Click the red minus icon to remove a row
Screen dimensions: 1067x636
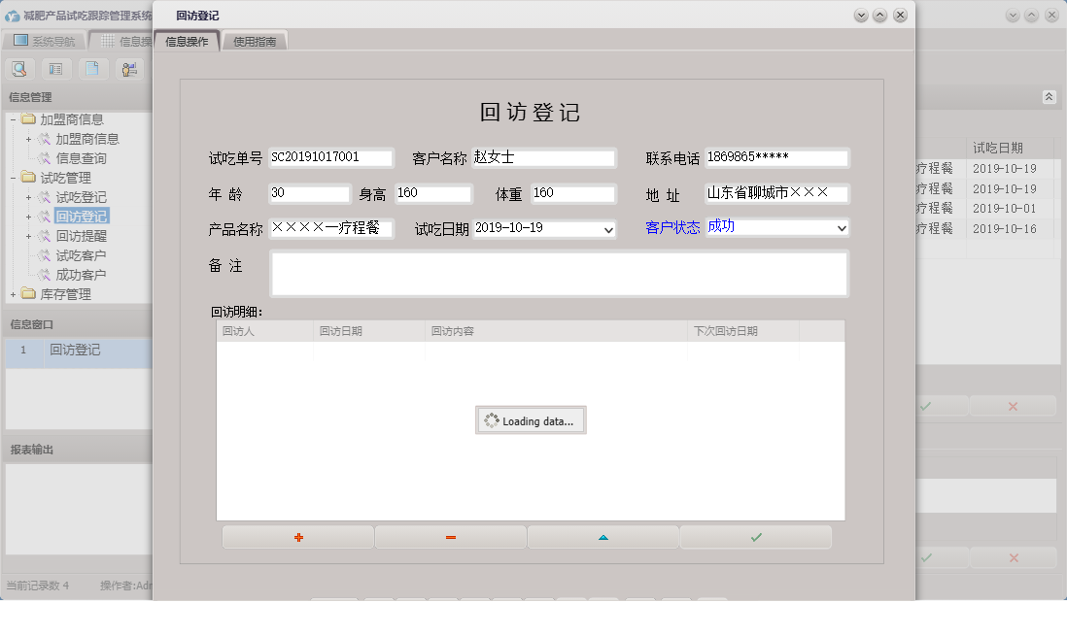click(x=450, y=536)
